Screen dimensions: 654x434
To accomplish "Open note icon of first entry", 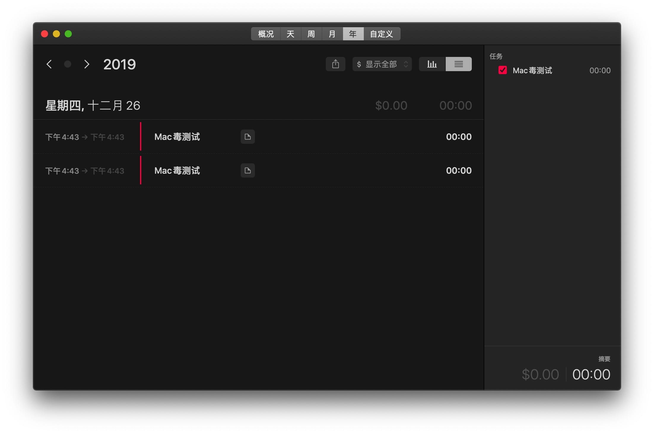I will [247, 137].
